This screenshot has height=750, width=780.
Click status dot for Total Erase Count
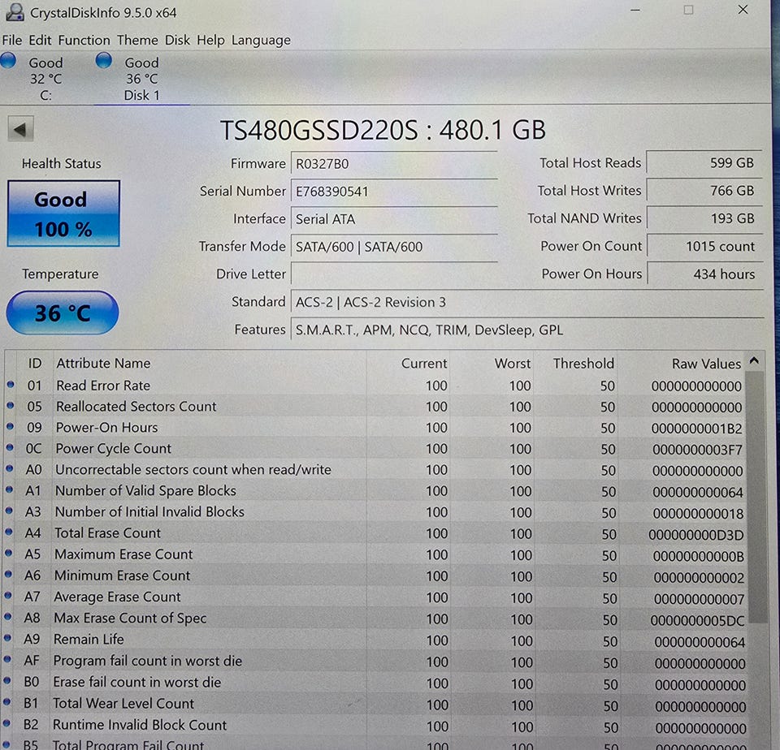(x=8, y=532)
